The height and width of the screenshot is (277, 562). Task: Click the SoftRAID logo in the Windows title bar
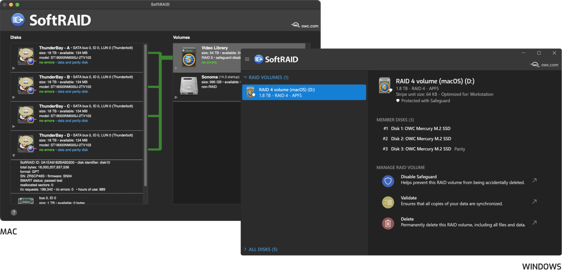(x=259, y=59)
